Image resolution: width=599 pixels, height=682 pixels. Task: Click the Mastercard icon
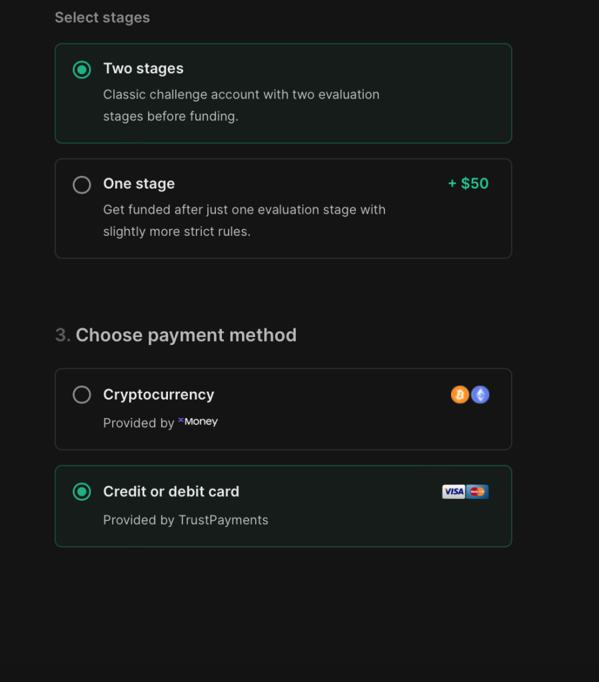[x=477, y=492]
